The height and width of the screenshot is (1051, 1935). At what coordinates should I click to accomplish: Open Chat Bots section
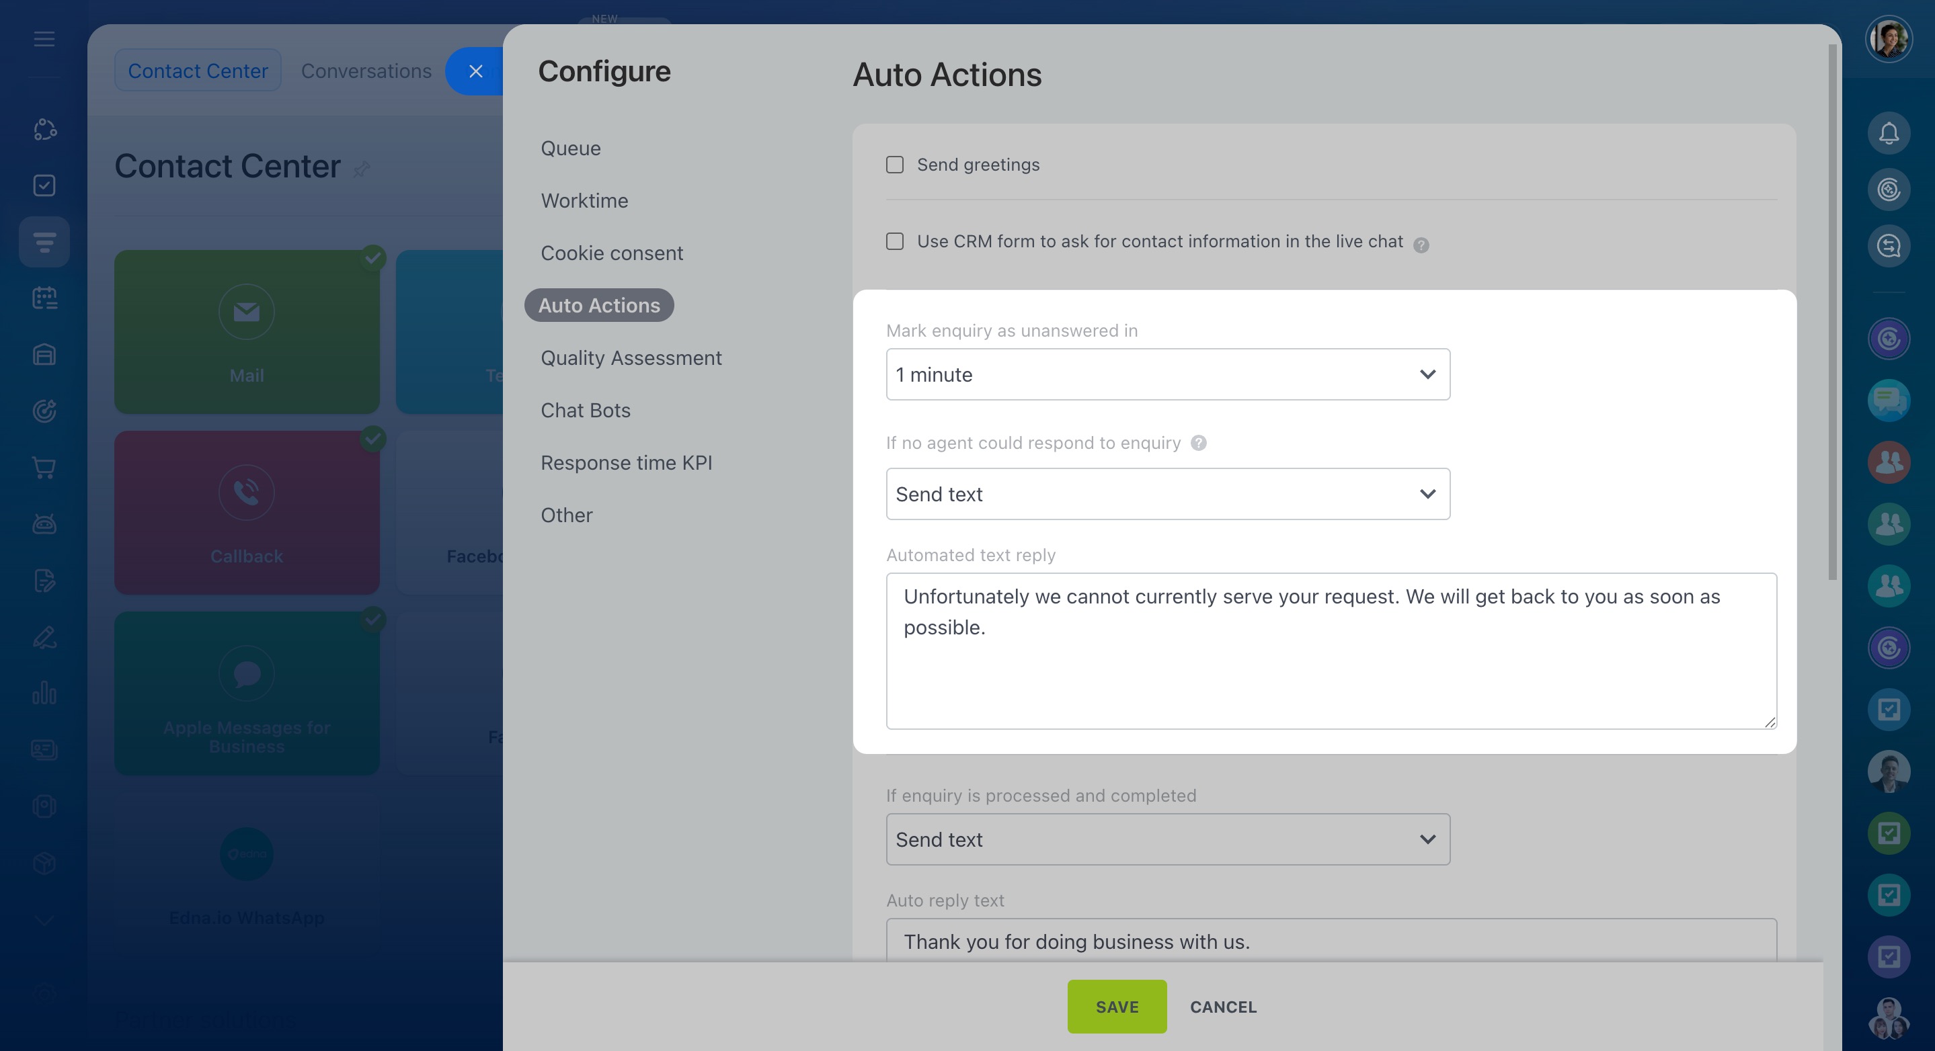585,411
